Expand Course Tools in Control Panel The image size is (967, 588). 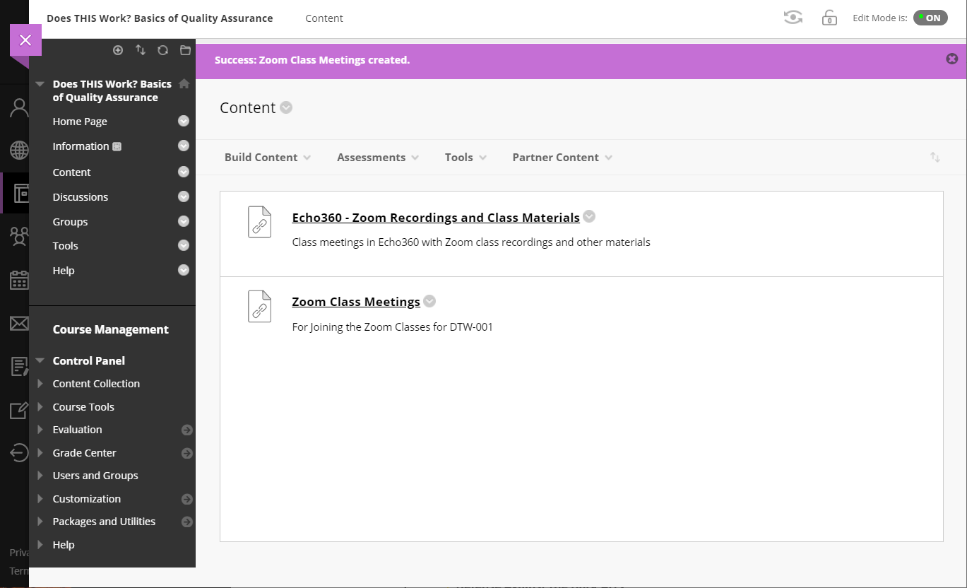[x=40, y=407]
